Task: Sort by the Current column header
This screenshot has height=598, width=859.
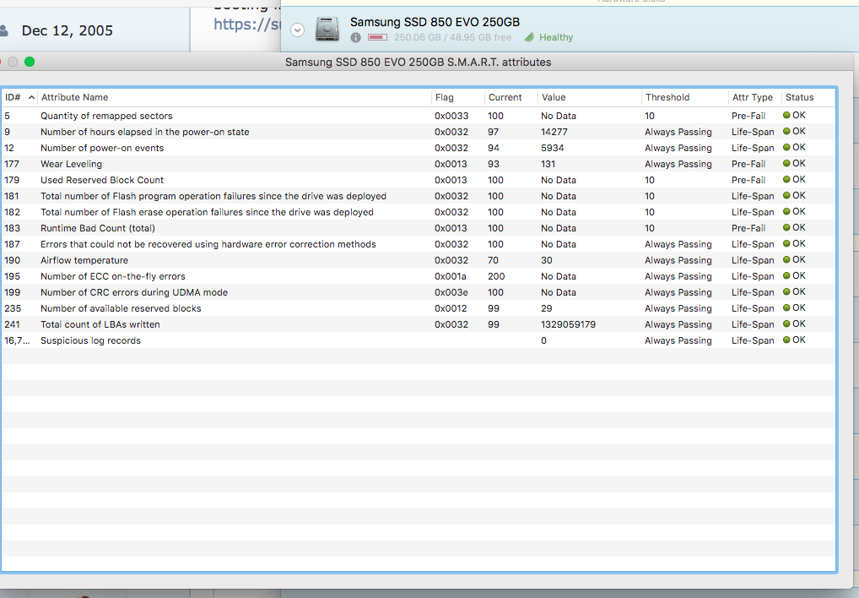Action: tap(511, 97)
